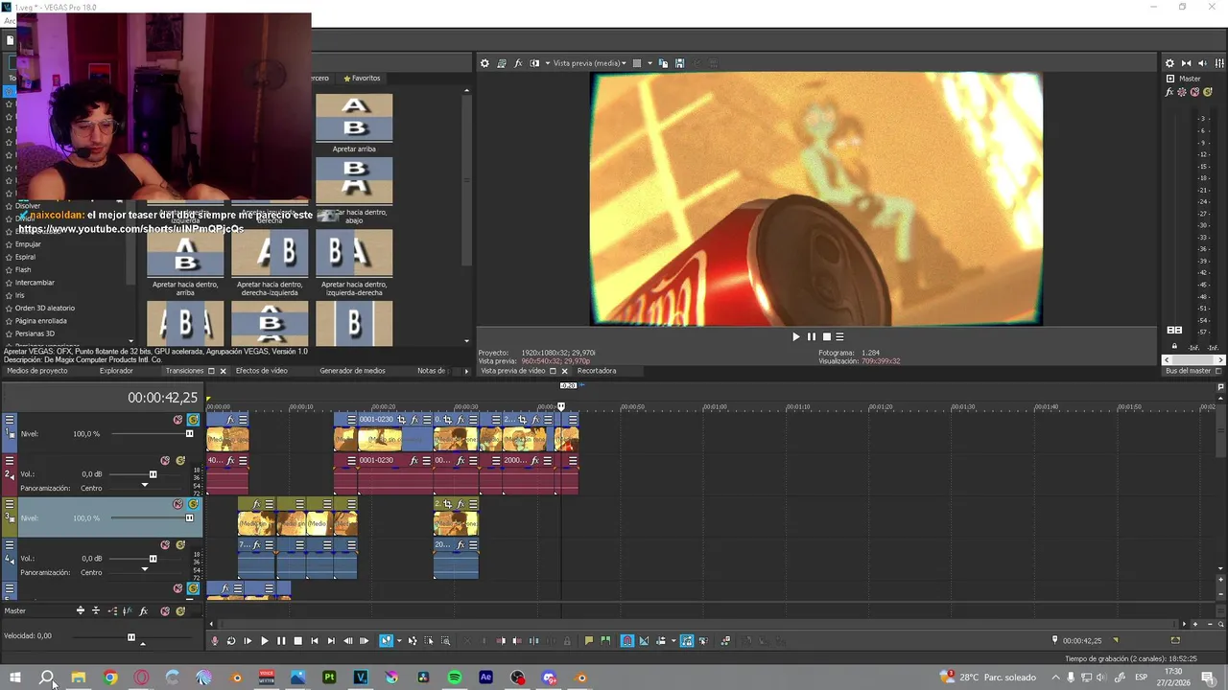Solo the Master bus in mixer

click(x=1207, y=92)
